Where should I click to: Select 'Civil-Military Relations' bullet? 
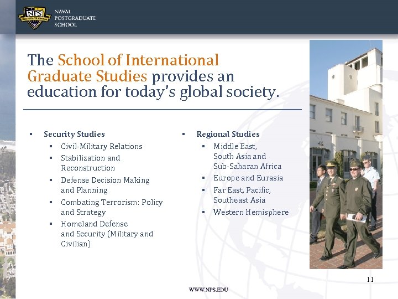(102, 146)
